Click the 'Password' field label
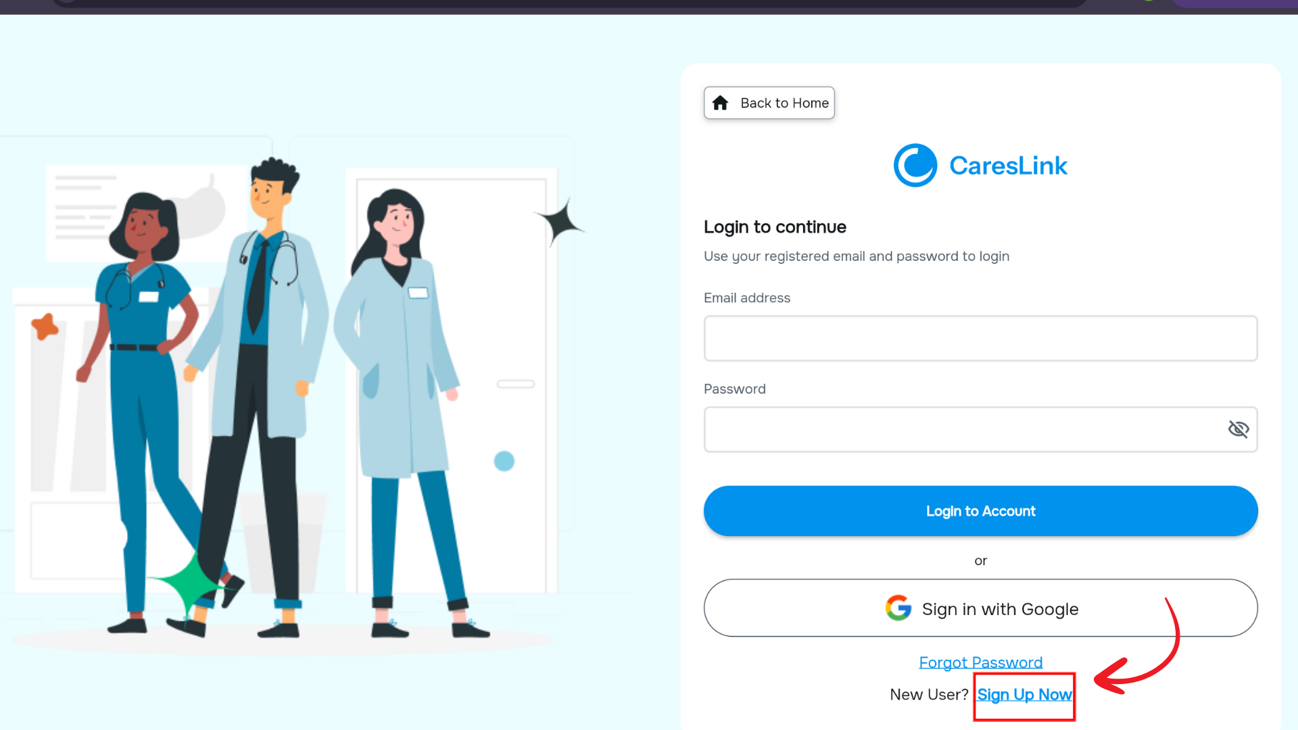 point(735,389)
